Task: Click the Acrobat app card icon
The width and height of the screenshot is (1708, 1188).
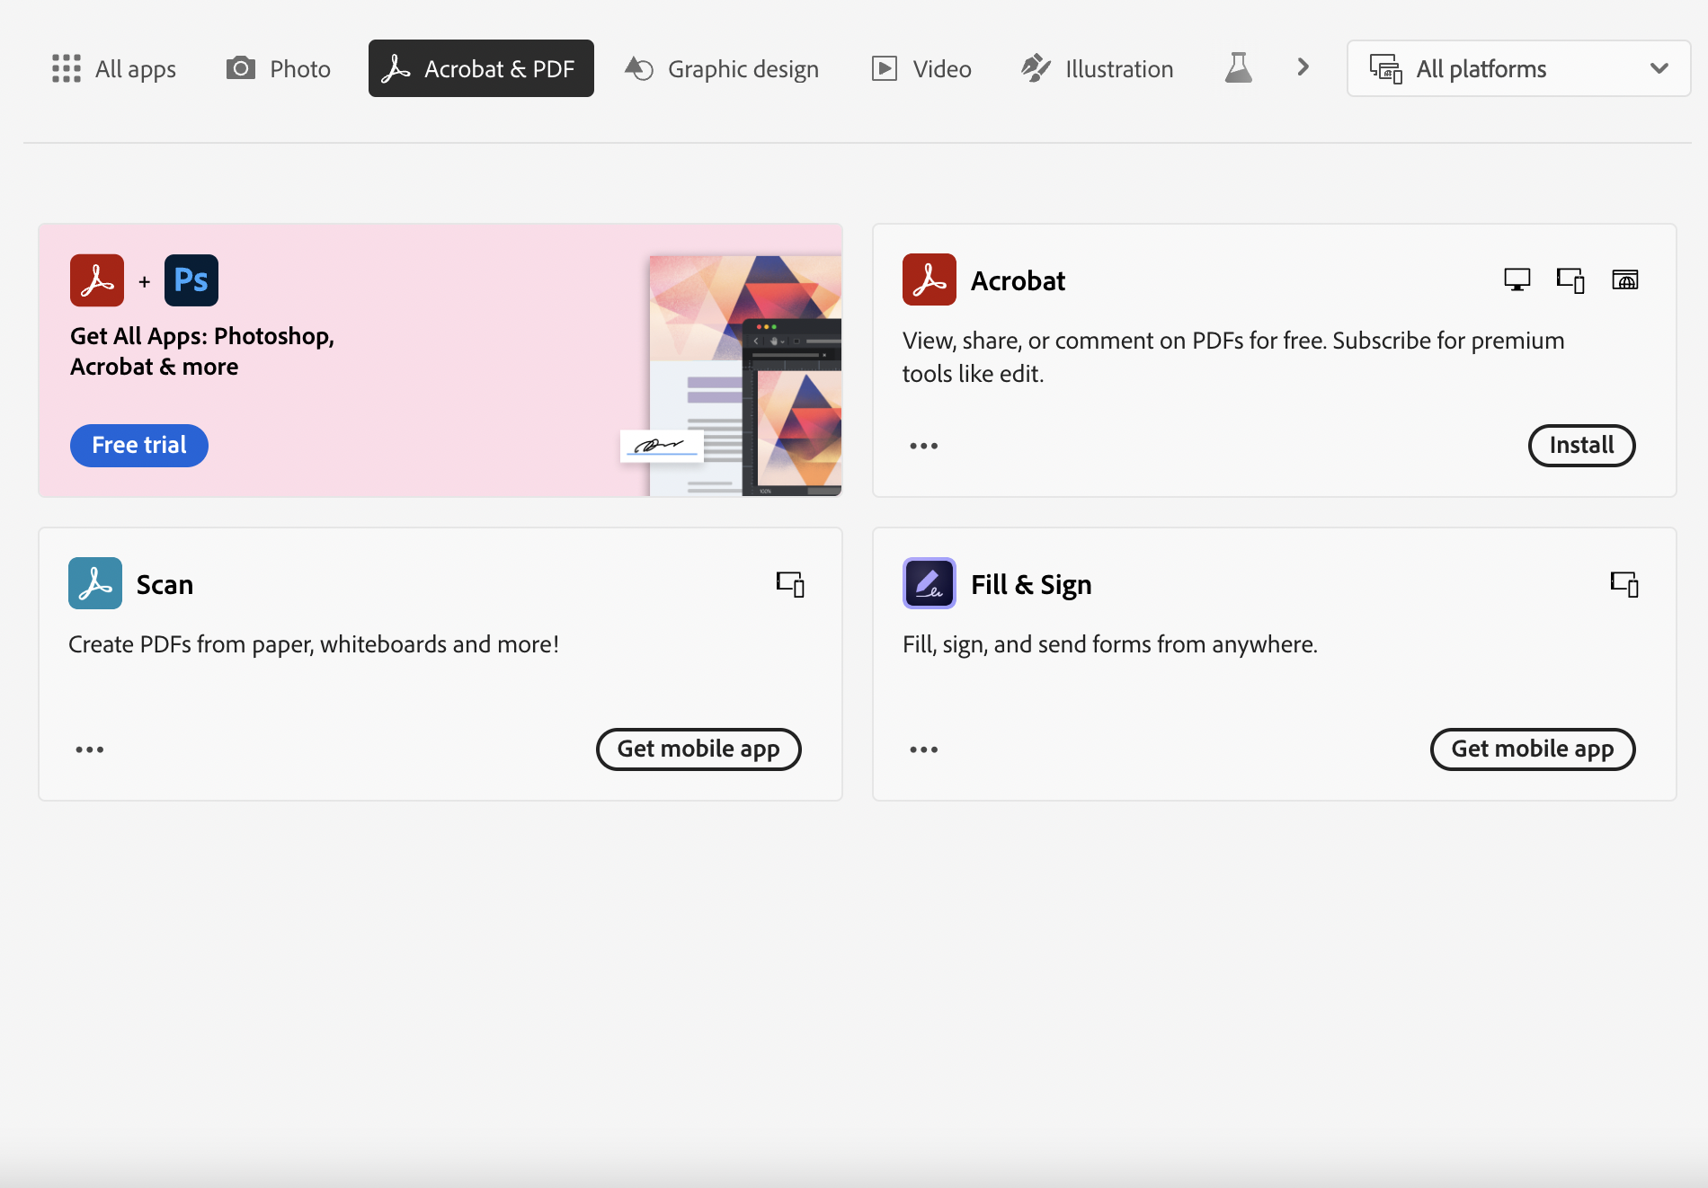Action: (x=930, y=280)
